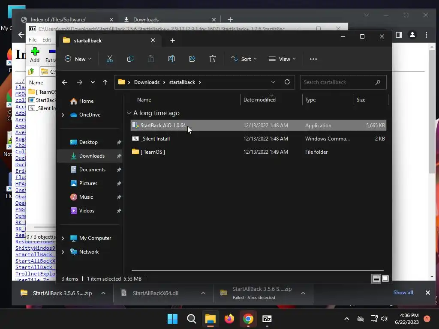Open options for failed StartAllBack zip download
This screenshot has width=439, height=329.
point(303,293)
